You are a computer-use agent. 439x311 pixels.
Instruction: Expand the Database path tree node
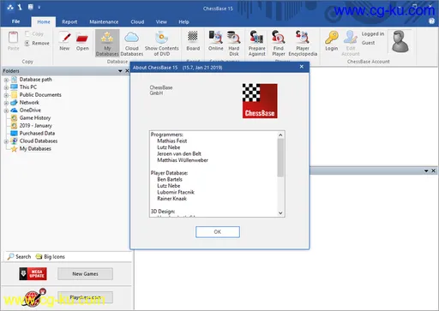[x=6, y=80]
